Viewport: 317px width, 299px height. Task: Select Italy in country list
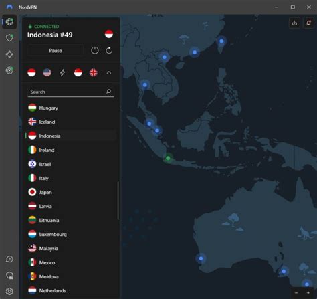71,178
